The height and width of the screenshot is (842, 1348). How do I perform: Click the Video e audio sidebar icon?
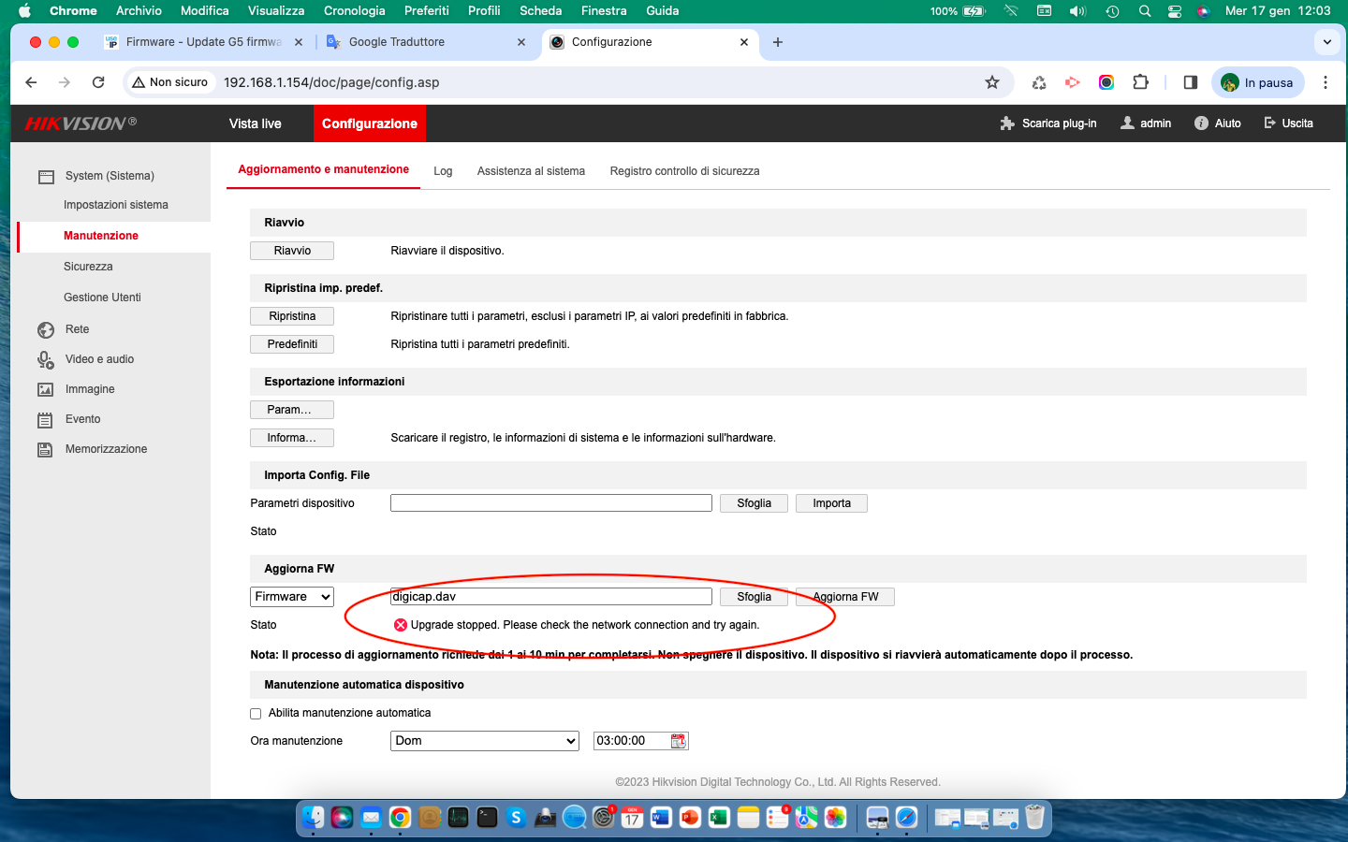pos(46,359)
